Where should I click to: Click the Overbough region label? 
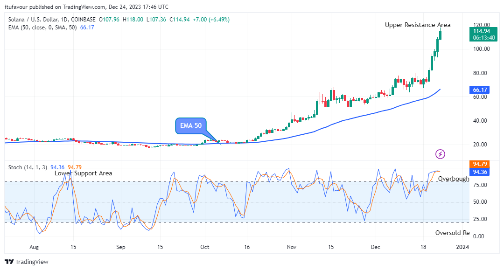tap(454, 179)
